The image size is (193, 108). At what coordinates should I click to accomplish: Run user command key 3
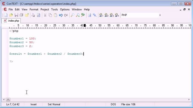pyautogui.click(x=112, y=15)
